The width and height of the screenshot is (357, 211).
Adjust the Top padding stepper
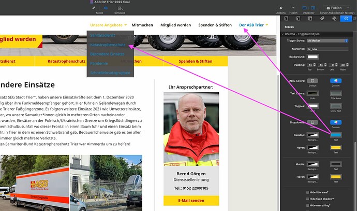[315, 65]
